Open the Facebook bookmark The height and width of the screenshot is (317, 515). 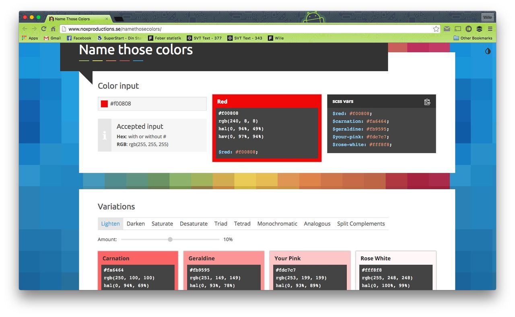pyautogui.click(x=79, y=38)
